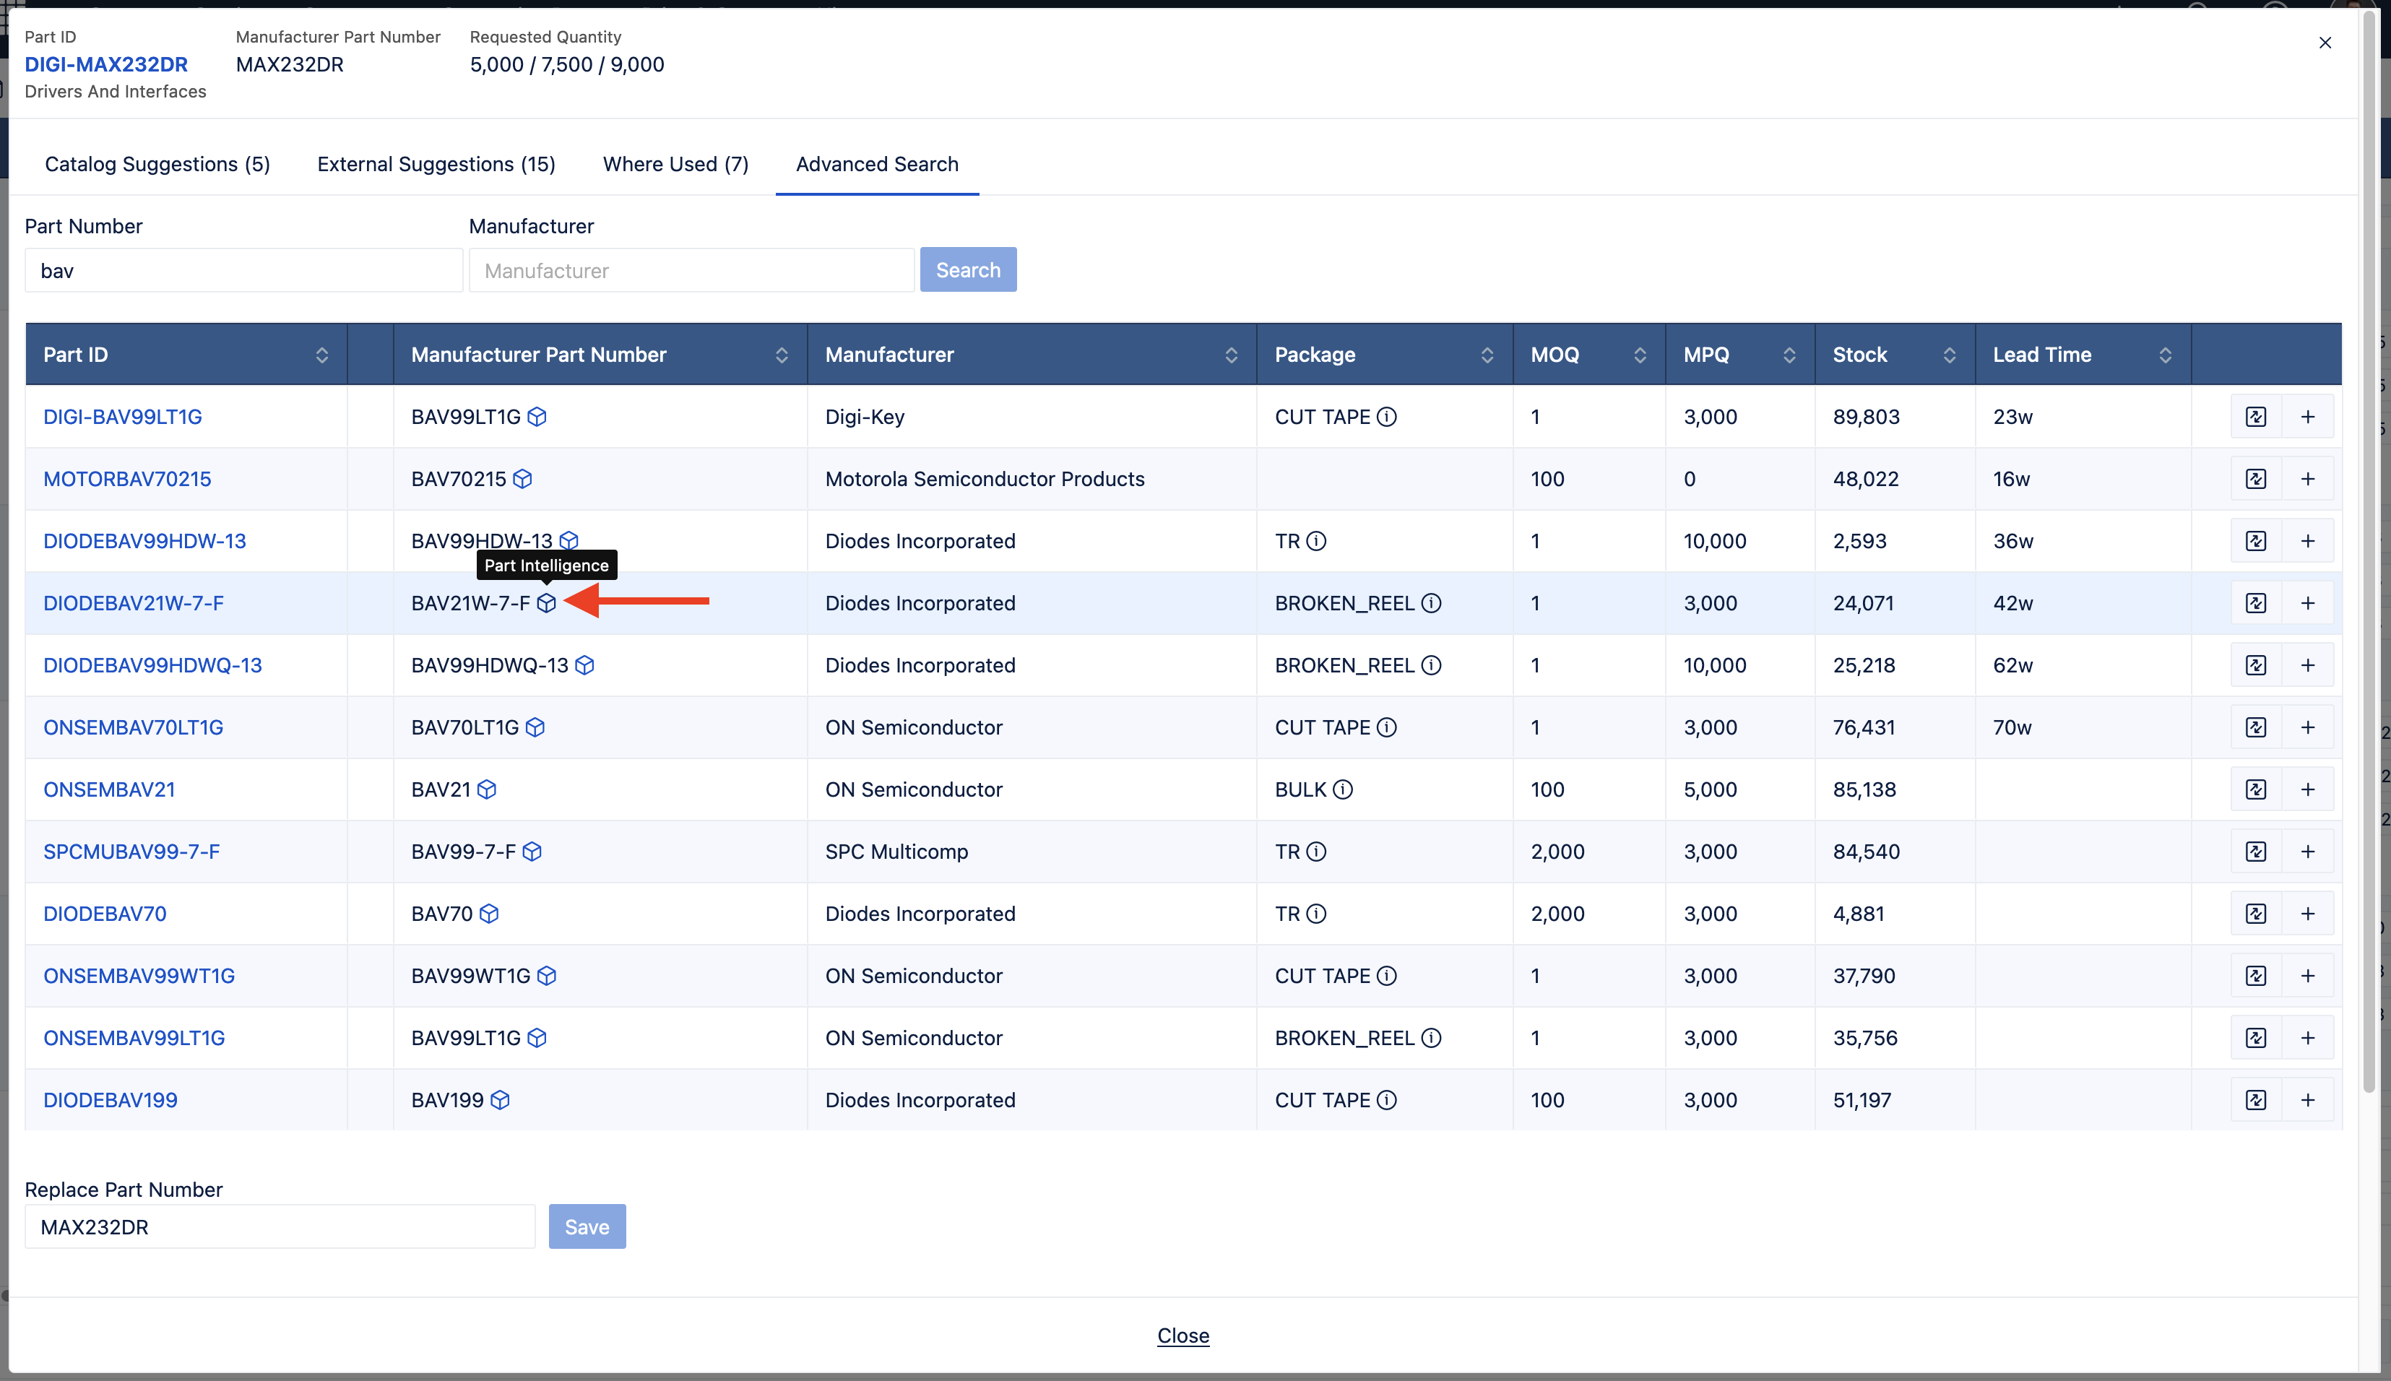The height and width of the screenshot is (1381, 2391).
Task: Select the '2,593' stock value
Action: pos(1859,541)
